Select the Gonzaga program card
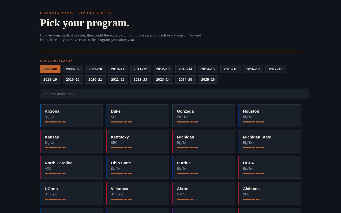Viewport: 341px width, 213px height. pyautogui.click(x=204, y=116)
